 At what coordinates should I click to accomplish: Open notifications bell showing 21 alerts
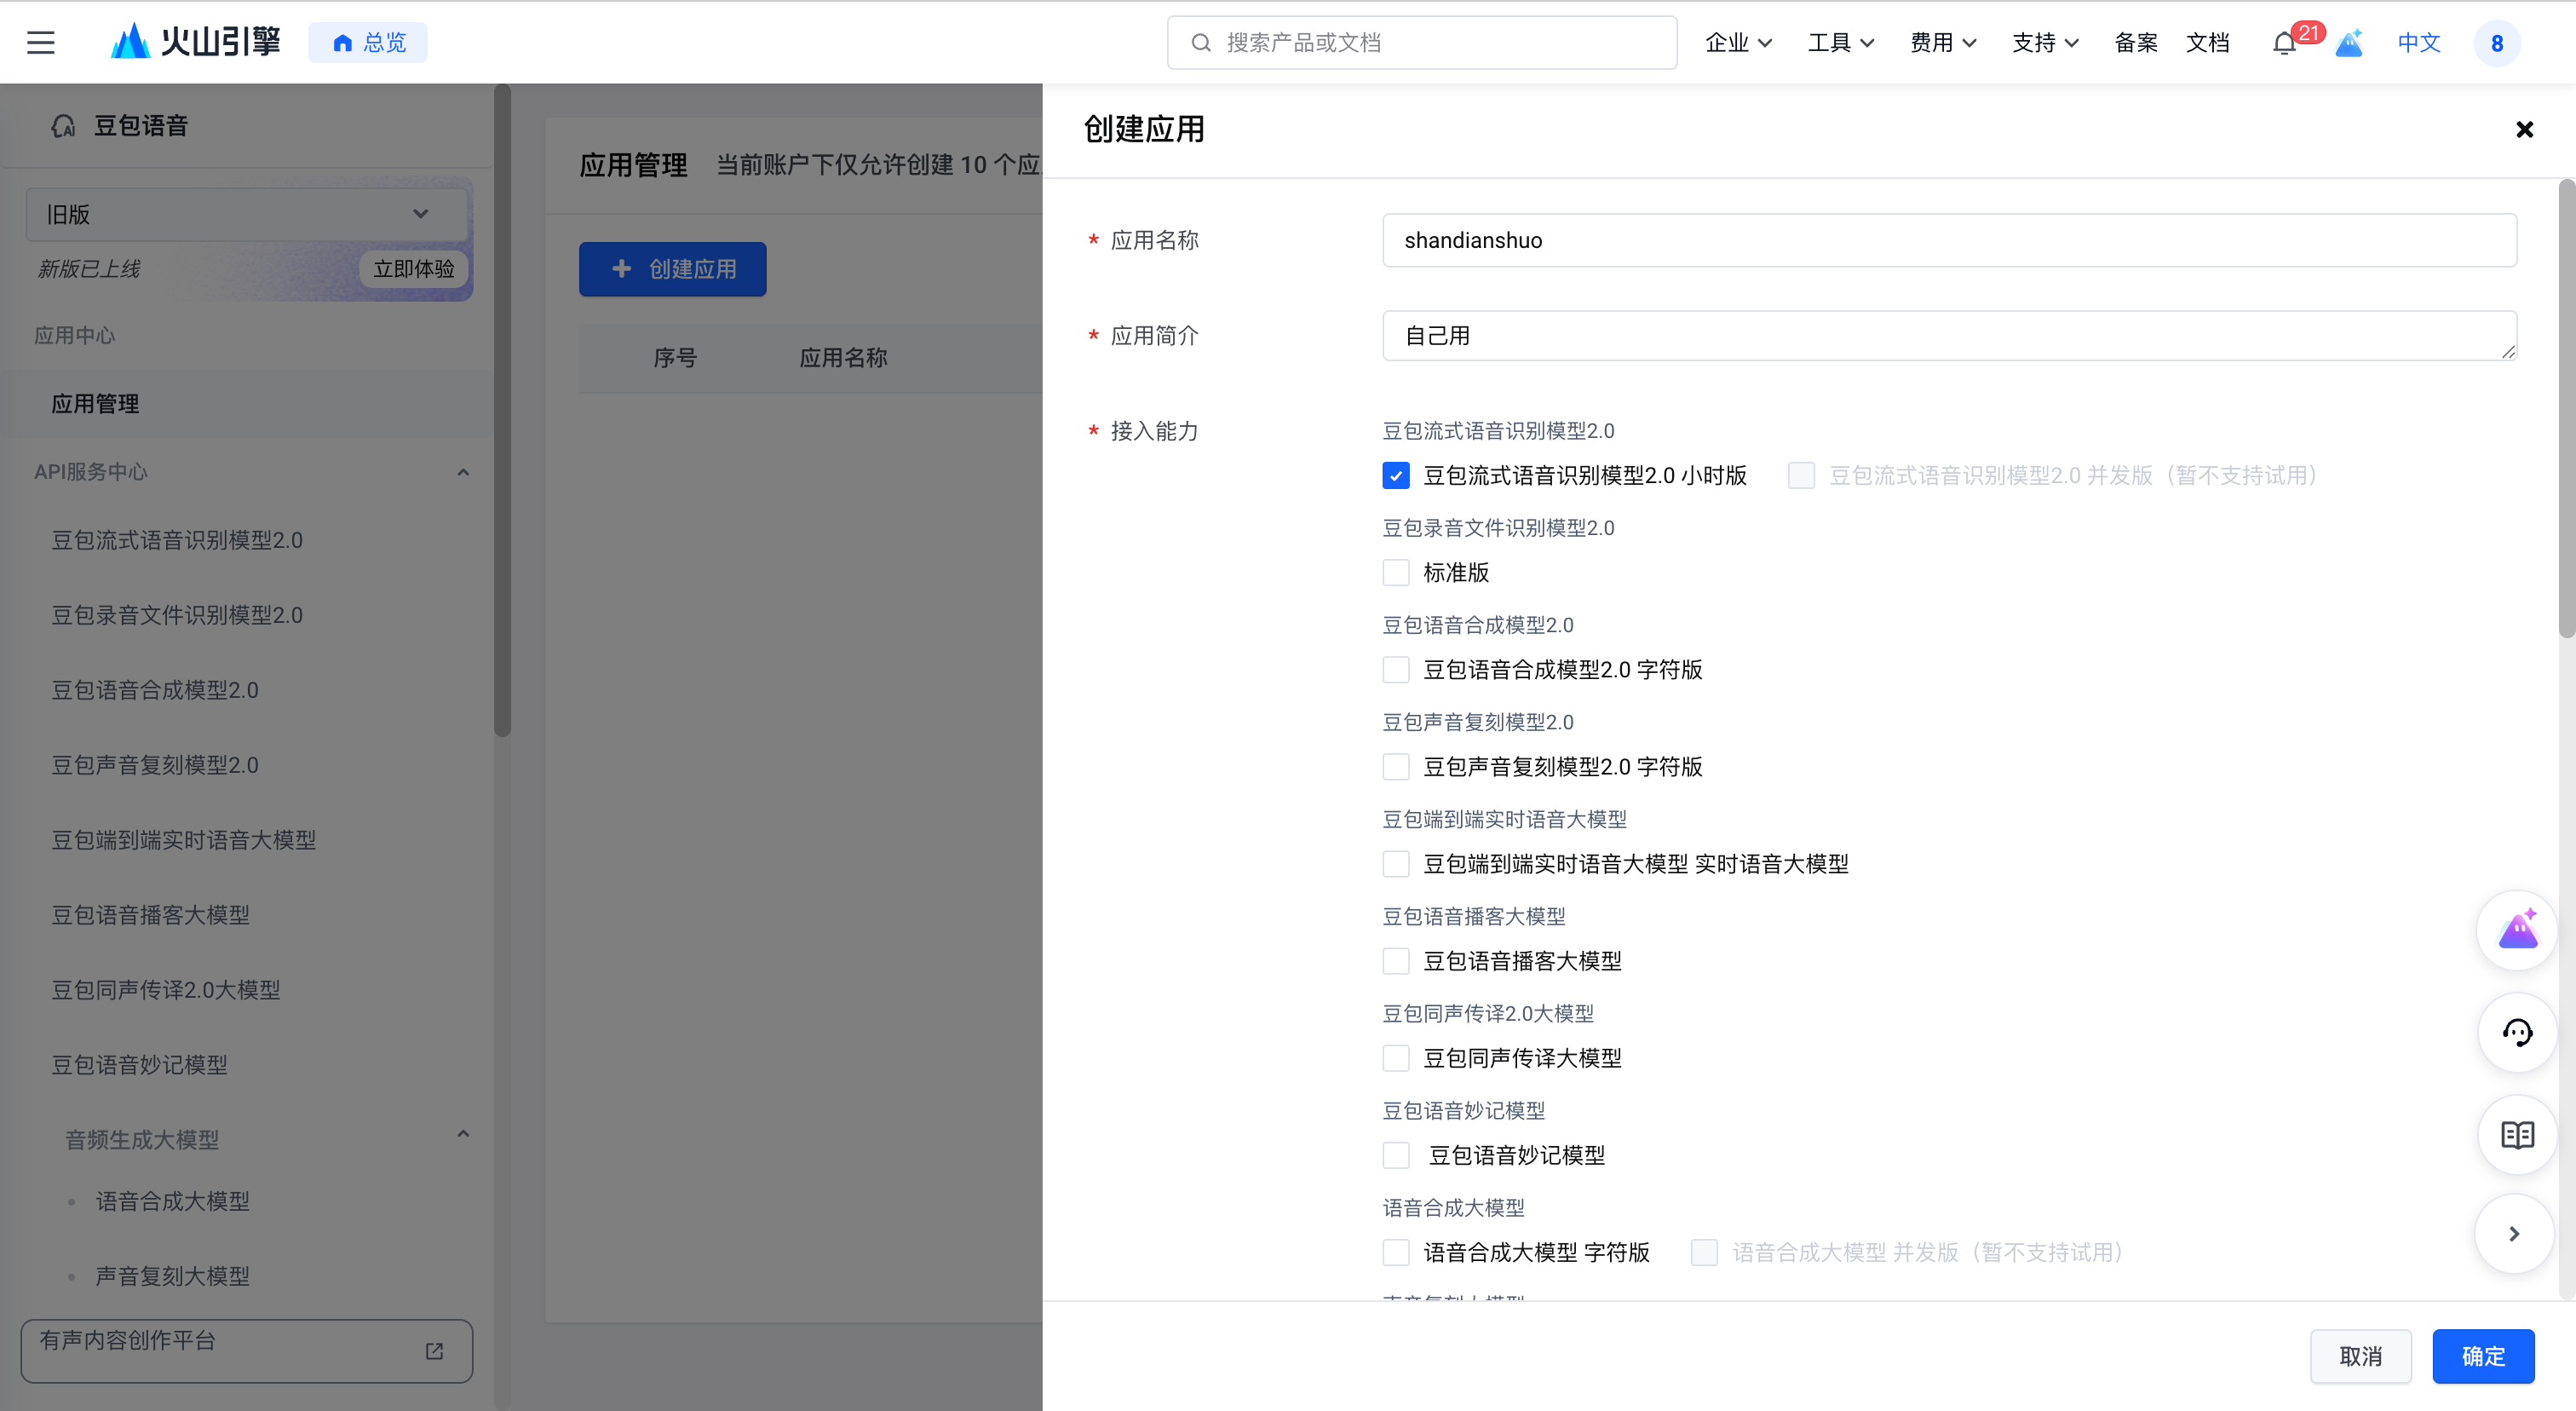click(x=2284, y=43)
